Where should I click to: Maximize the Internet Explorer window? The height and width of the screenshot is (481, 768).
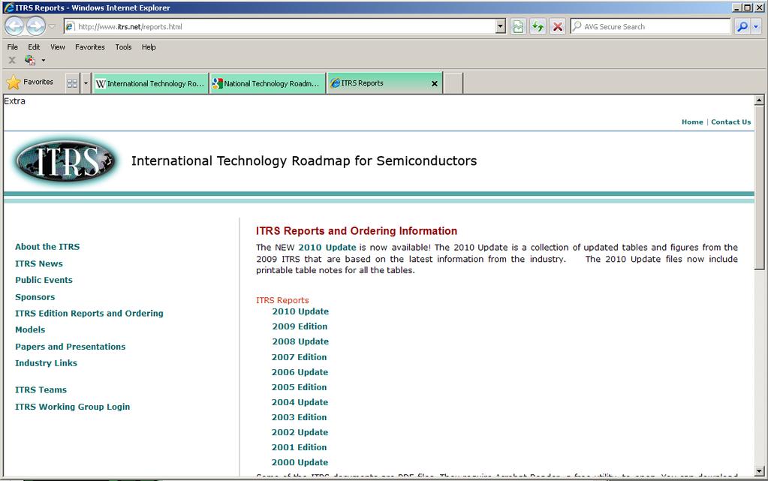pos(748,8)
